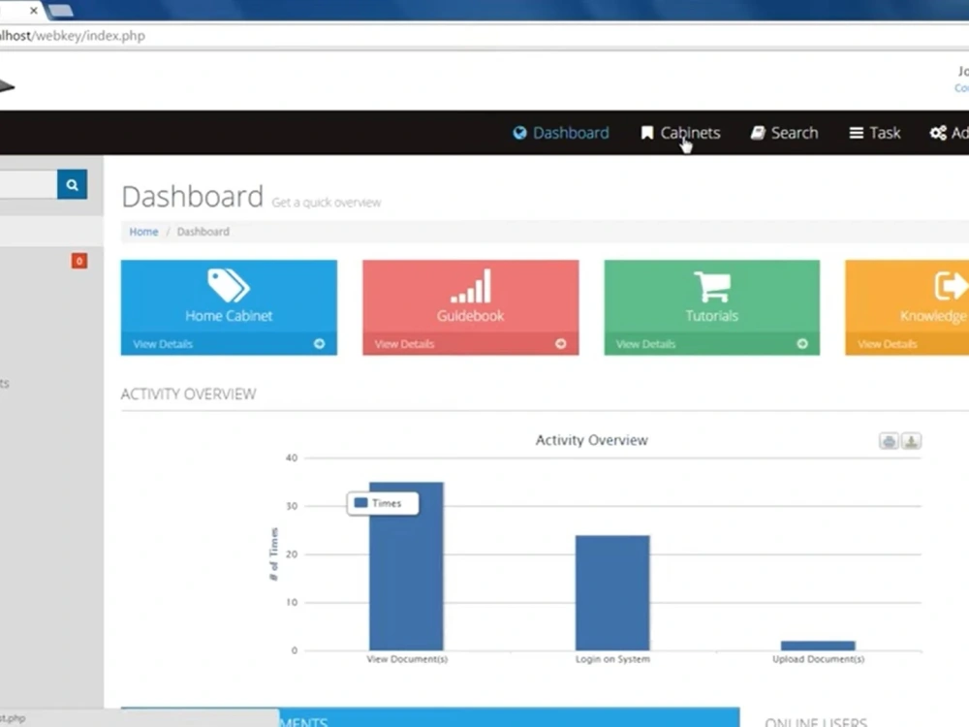Click the View Document(s) bar
Screen dimensions: 969x727
(x=406, y=566)
